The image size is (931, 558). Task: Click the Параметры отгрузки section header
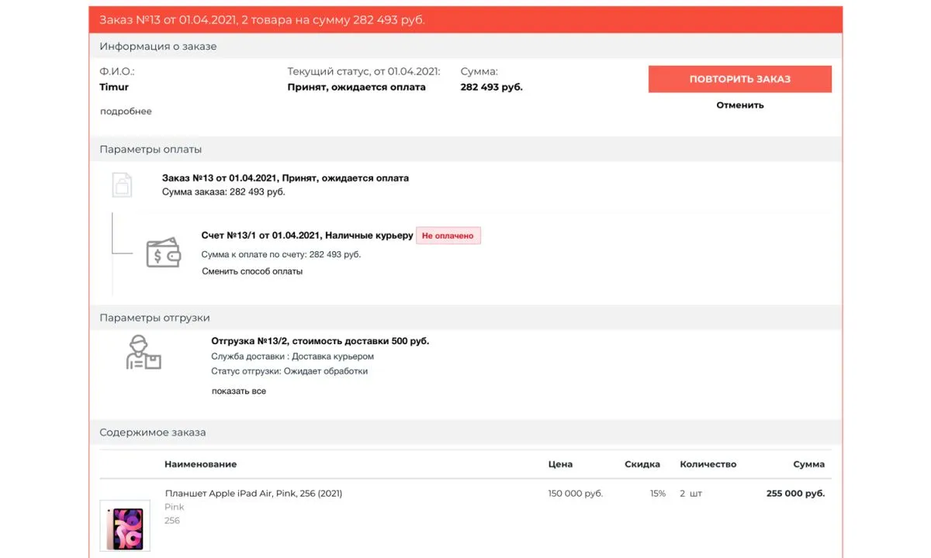pyautogui.click(x=154, y=318)
